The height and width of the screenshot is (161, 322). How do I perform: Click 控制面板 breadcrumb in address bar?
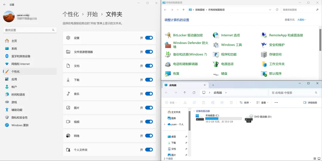coord(200,10)
